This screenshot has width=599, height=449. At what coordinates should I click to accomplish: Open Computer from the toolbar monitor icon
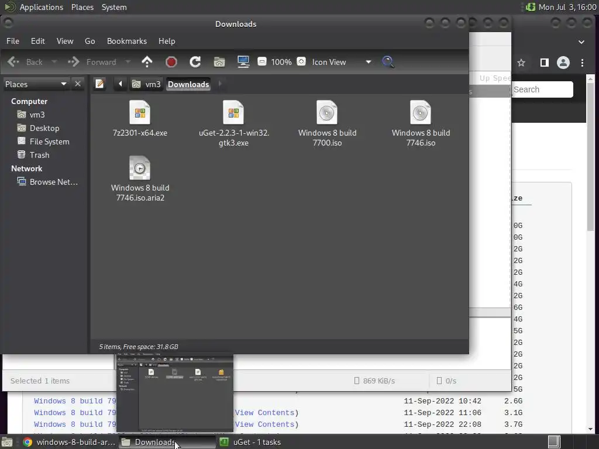click(243, 62)
